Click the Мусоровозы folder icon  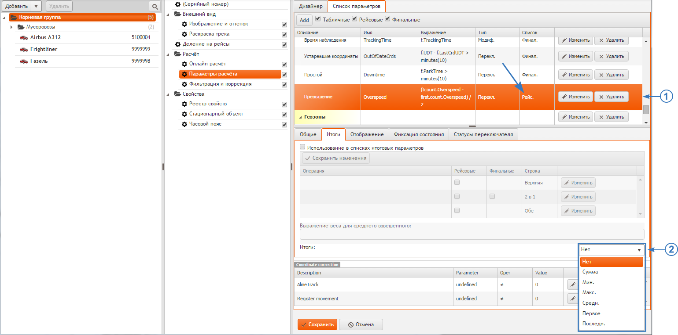pos(21,27)
